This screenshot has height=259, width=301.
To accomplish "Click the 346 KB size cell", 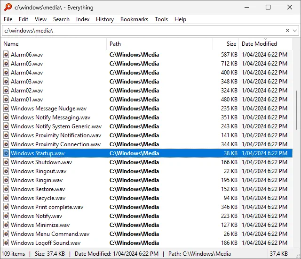I will click(x=229, y=207).
